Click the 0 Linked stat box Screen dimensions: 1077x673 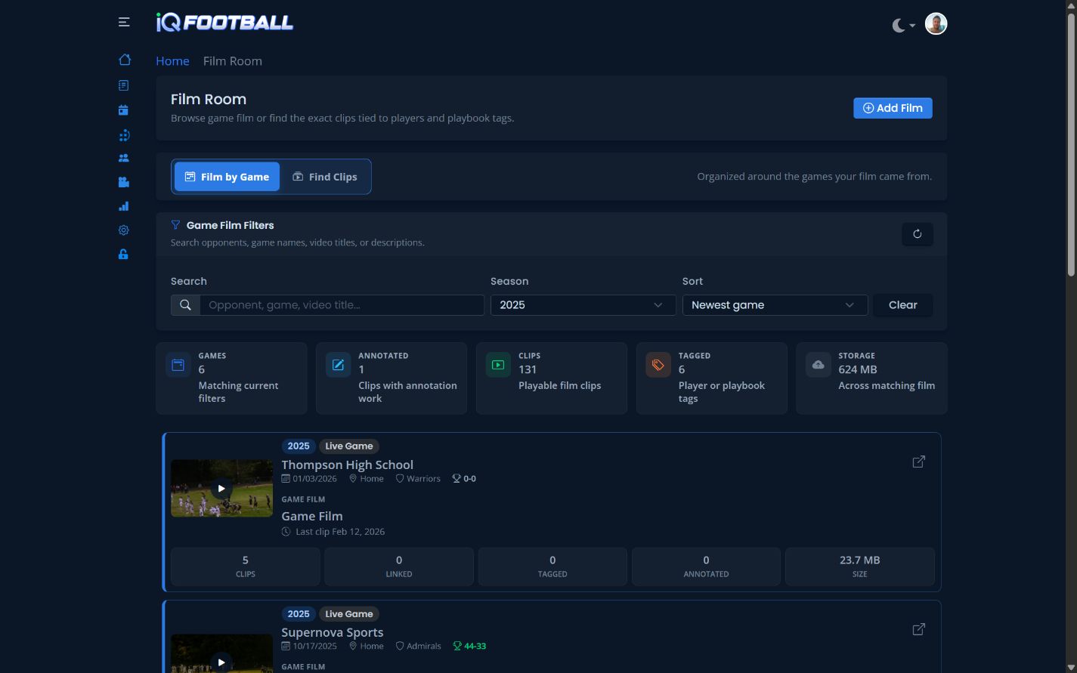point(399,566)
